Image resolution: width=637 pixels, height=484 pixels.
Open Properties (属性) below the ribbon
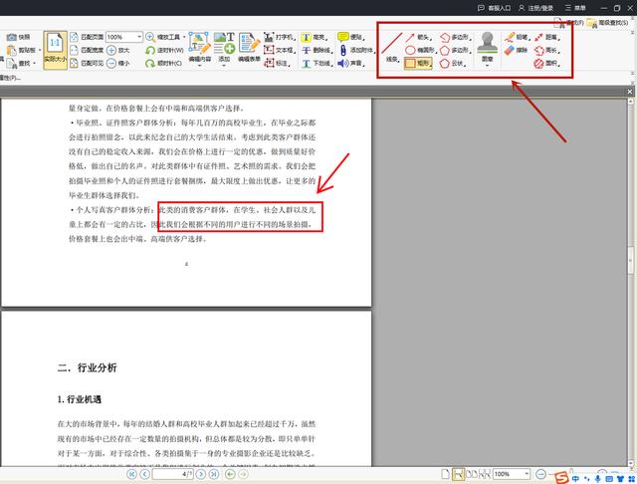(x=10, y=78)
